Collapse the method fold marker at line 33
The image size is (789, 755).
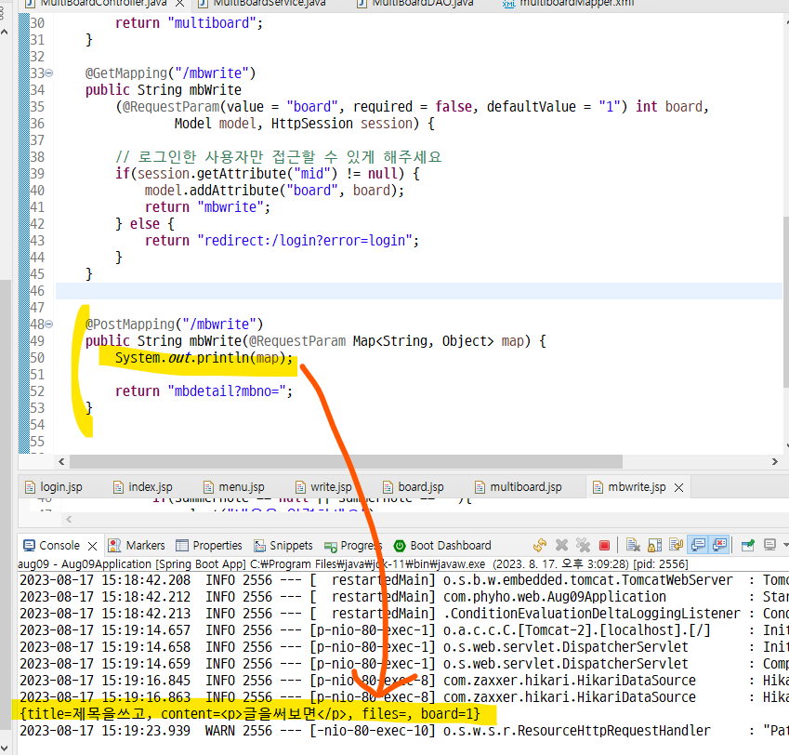pyautogui.click(x=49, y=73)
